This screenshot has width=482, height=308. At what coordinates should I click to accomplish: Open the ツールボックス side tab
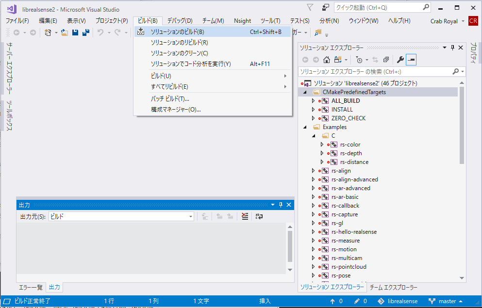tap(10, 115)
